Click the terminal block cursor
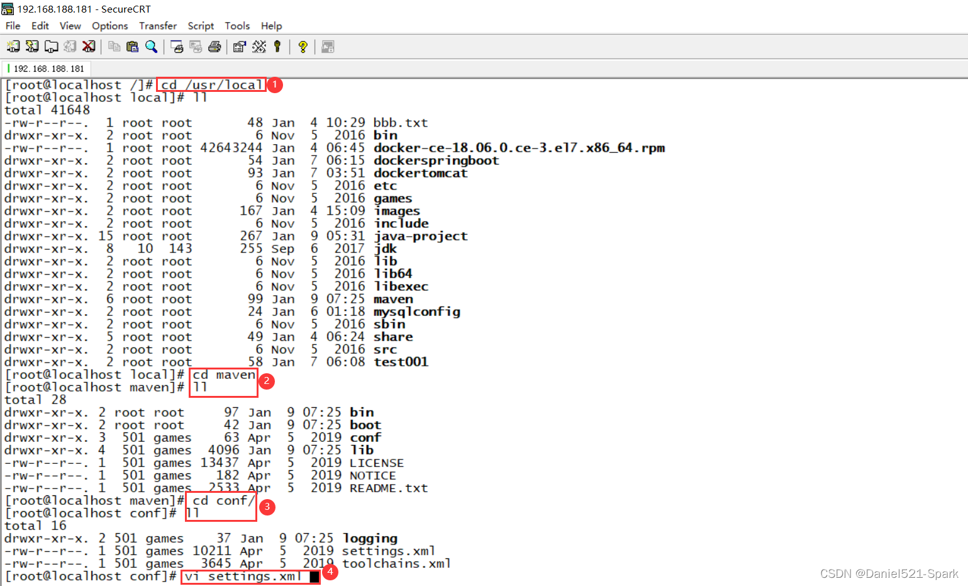Screen dimensions: 968x586 point(314,577)
